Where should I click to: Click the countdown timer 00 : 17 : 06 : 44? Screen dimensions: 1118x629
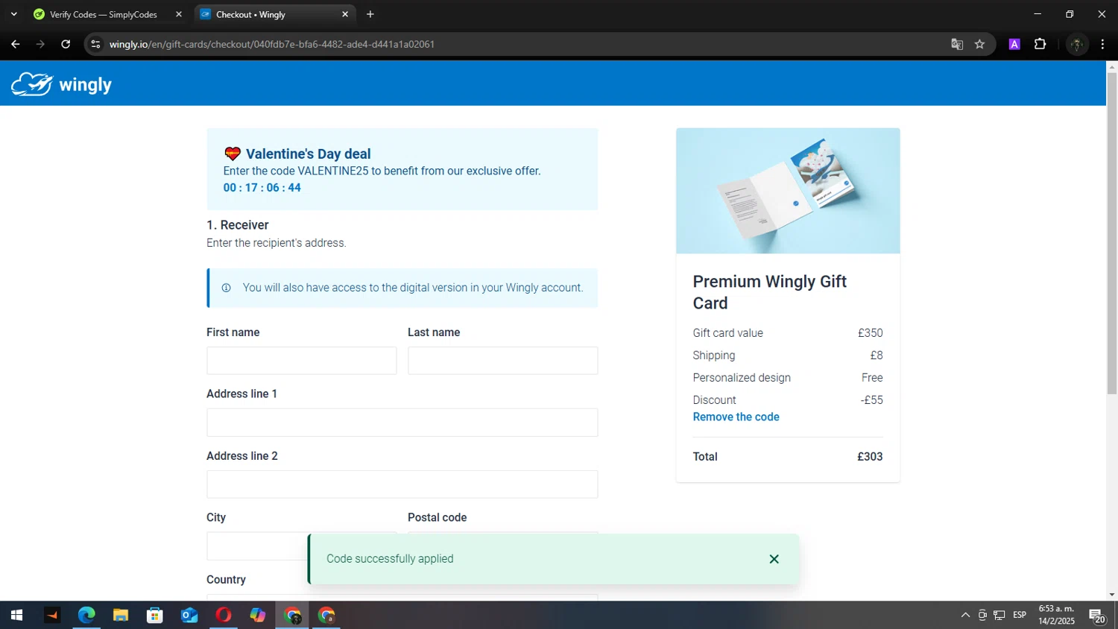262,188
